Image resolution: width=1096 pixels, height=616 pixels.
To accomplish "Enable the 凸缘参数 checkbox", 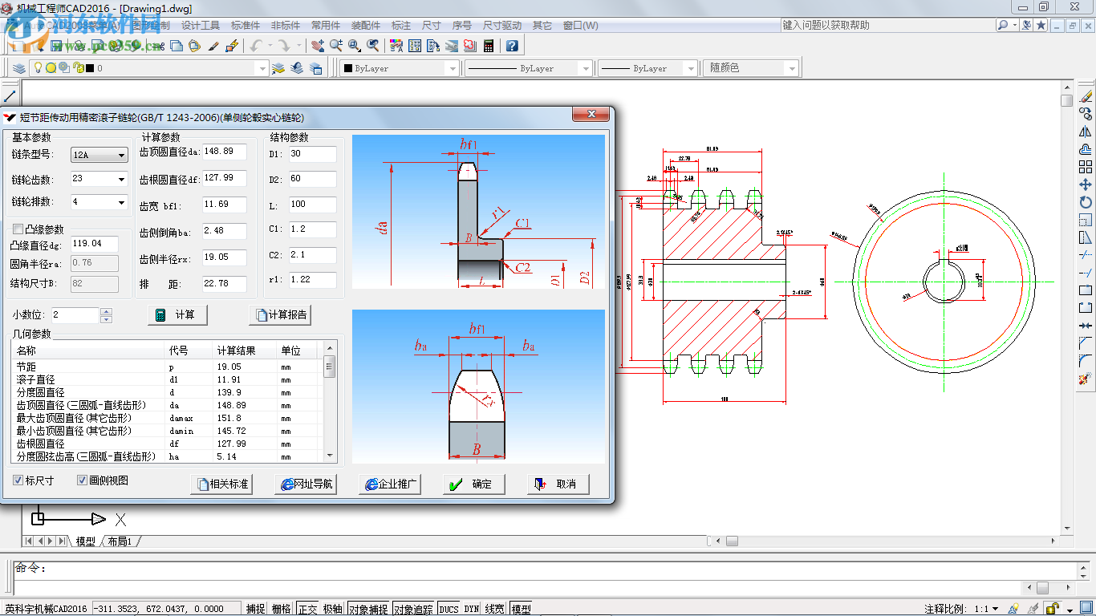I will (x=18, y=229).
